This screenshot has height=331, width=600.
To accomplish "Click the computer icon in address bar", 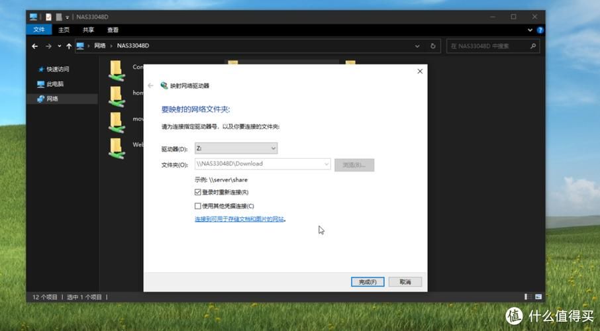I will pyautogui.click(x=80, y=46).
